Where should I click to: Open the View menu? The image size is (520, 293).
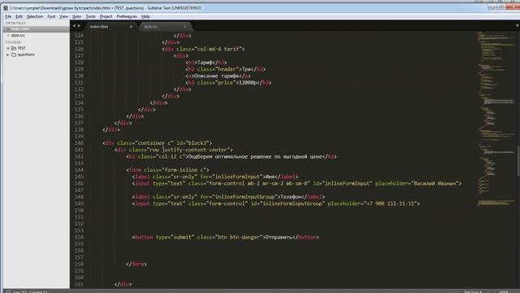coord(63,16)
